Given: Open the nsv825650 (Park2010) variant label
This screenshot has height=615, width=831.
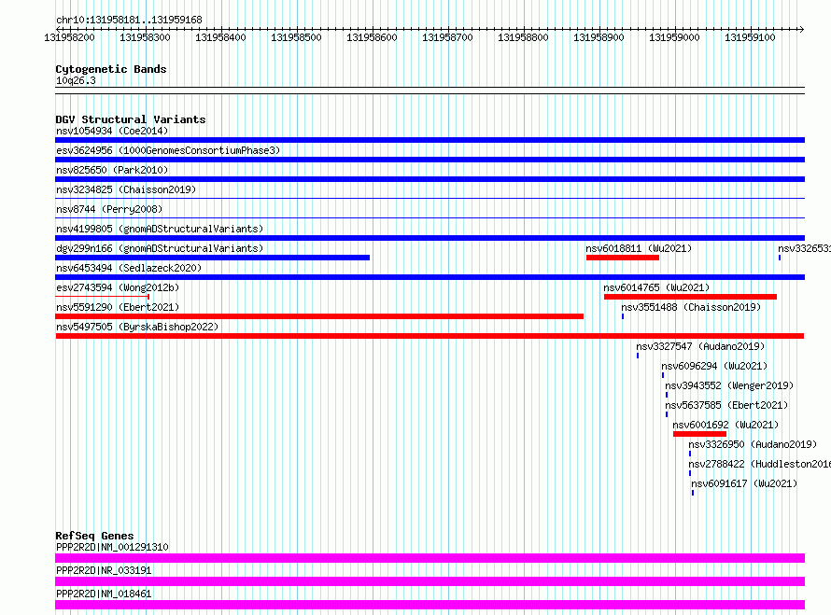Looking at the screenshot, I should pyautogui.click(x=112, y=170).
